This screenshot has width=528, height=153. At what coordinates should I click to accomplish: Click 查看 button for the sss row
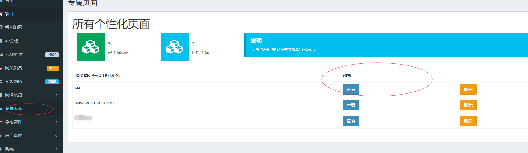(x=351, y=89)
